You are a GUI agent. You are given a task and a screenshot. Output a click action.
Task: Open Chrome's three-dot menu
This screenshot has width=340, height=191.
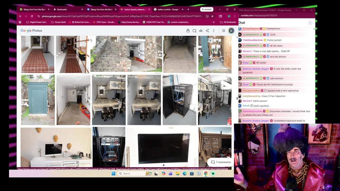tap(235, 16)
